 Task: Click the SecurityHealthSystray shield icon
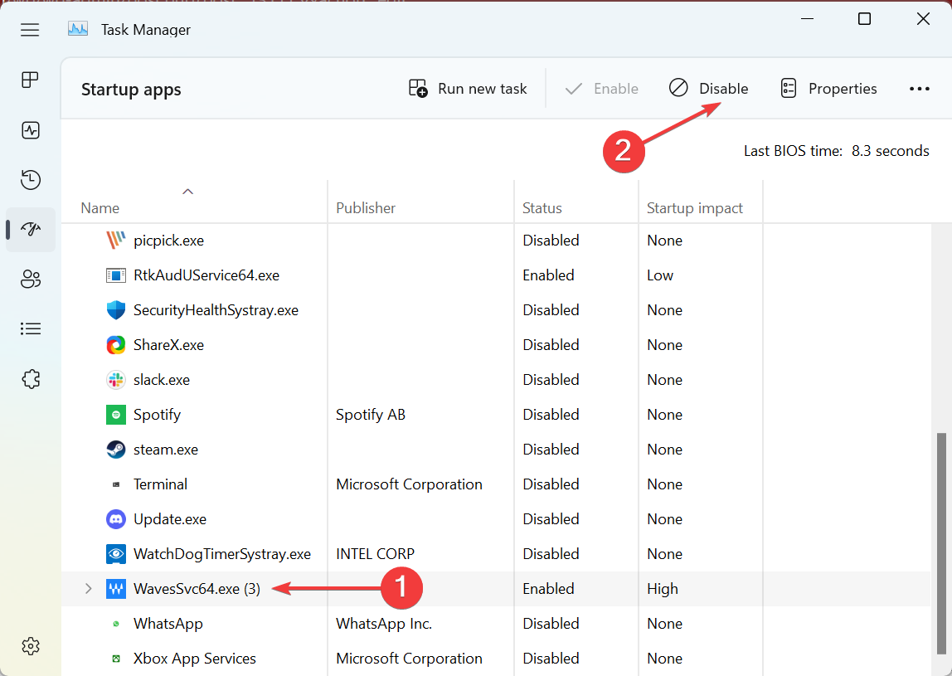pos(116,309)
